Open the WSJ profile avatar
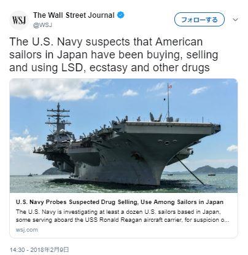 [x=19, y=20]
